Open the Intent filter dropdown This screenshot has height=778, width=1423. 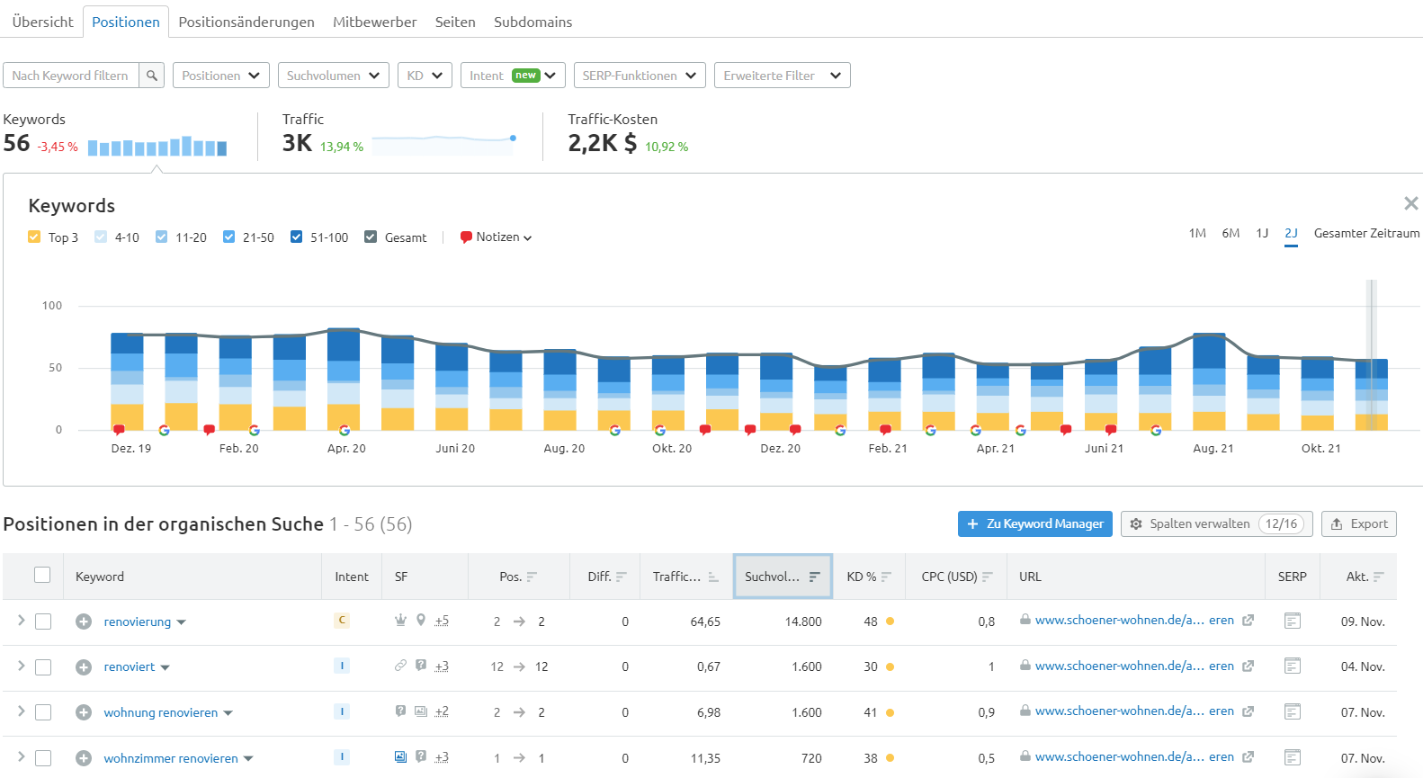(x=513, y=76)
